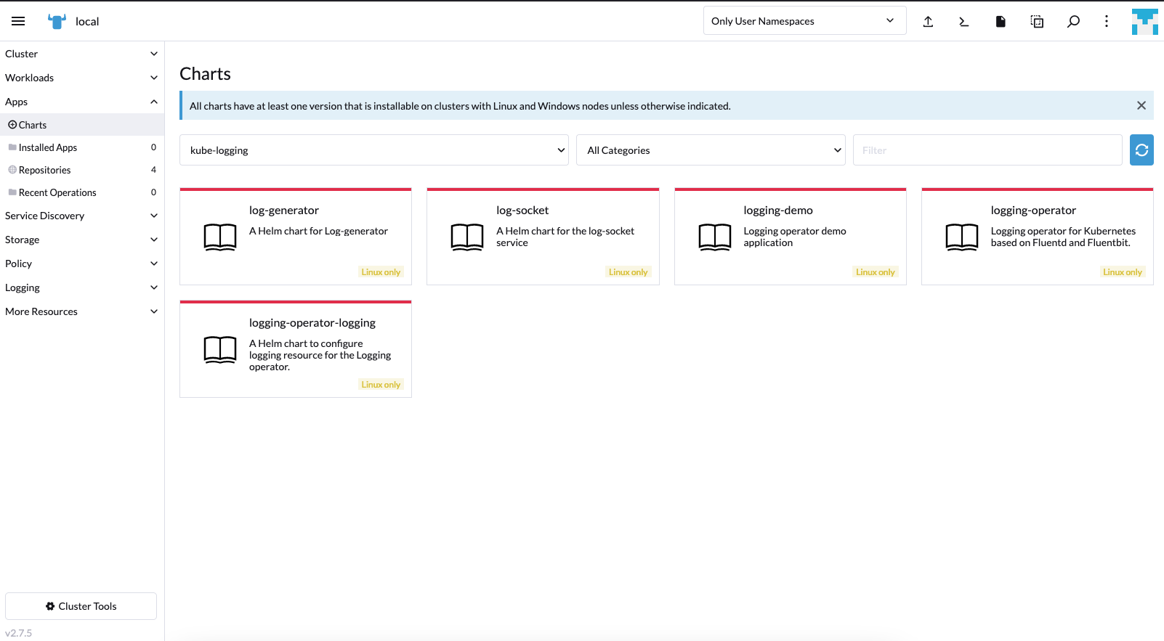
Task: Click the Repositories count 4
Action: tap(153, 170)
